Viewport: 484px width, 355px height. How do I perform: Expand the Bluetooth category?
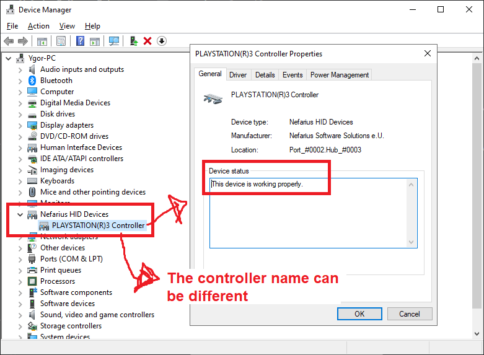click(20, 81)
